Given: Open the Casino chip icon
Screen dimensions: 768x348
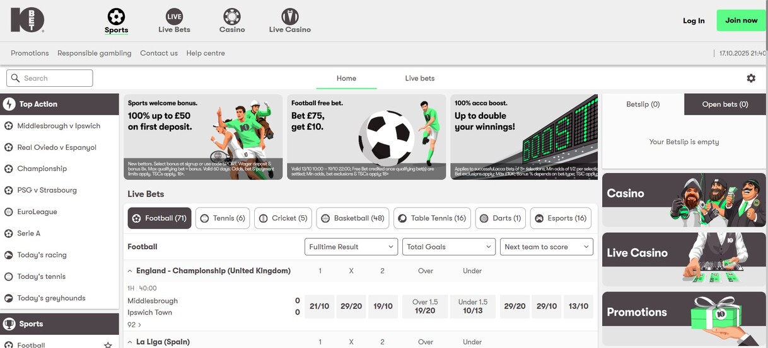Looking at the screenshot, I should tap(232, 16).
